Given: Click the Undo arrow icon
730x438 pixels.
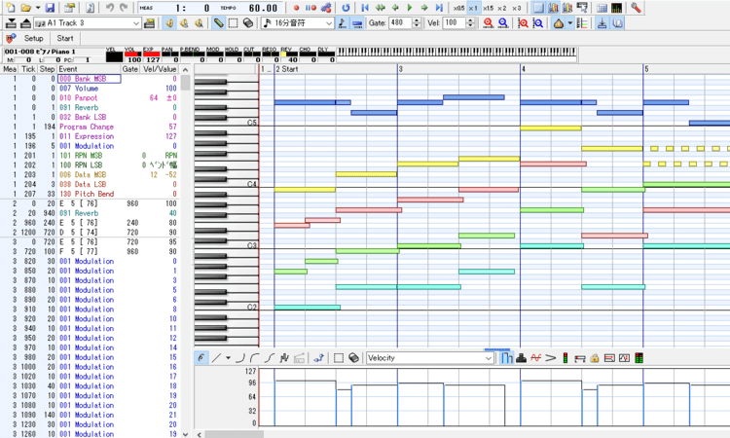Looking at the screenshot, I should 109,8.
